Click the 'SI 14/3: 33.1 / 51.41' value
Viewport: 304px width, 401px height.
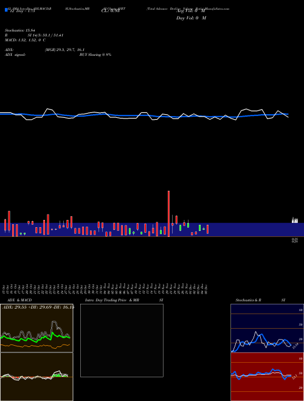(x=46, y=35)
